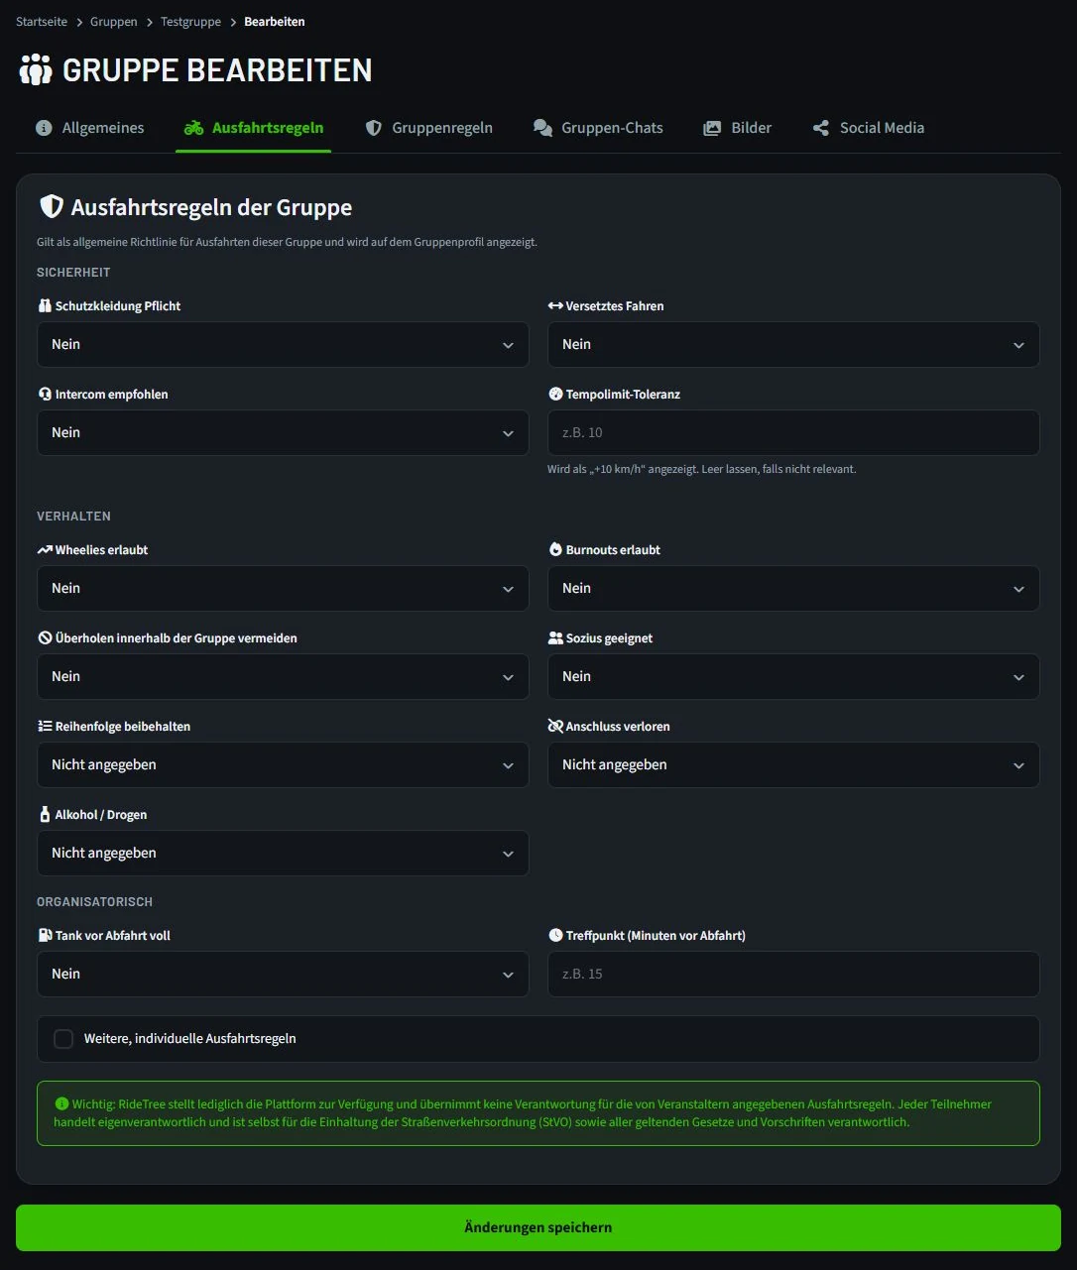Open the Anschluss verloren dropdown
The height and width of the screenshot is (1270, 1077).
793,765
